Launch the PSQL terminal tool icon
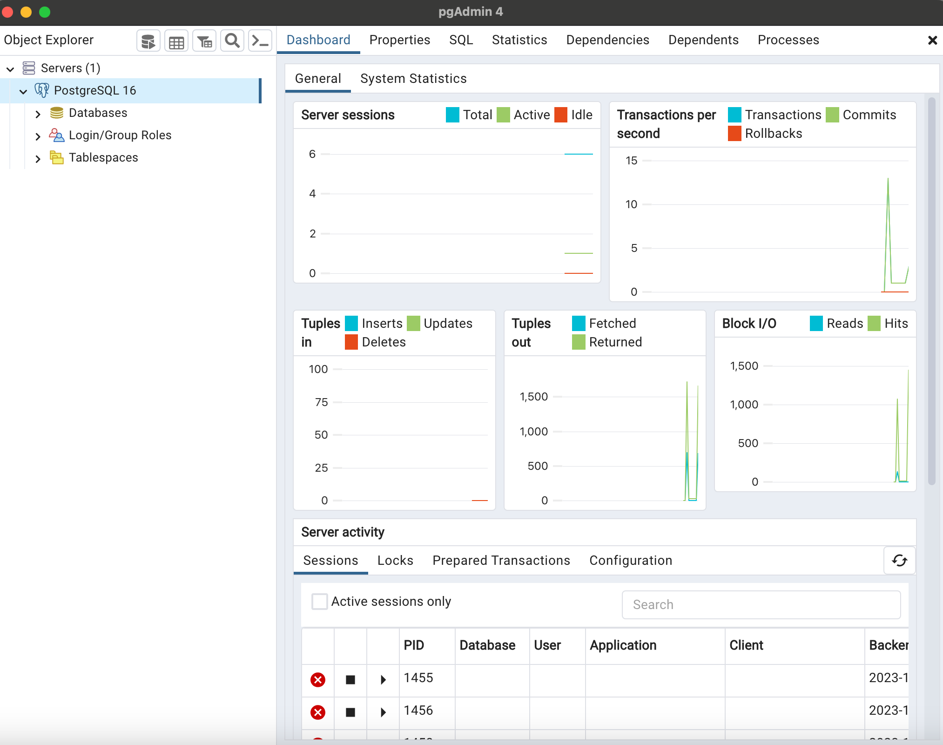This screenshot has height=745, width=943. click(x=260, y=41)
